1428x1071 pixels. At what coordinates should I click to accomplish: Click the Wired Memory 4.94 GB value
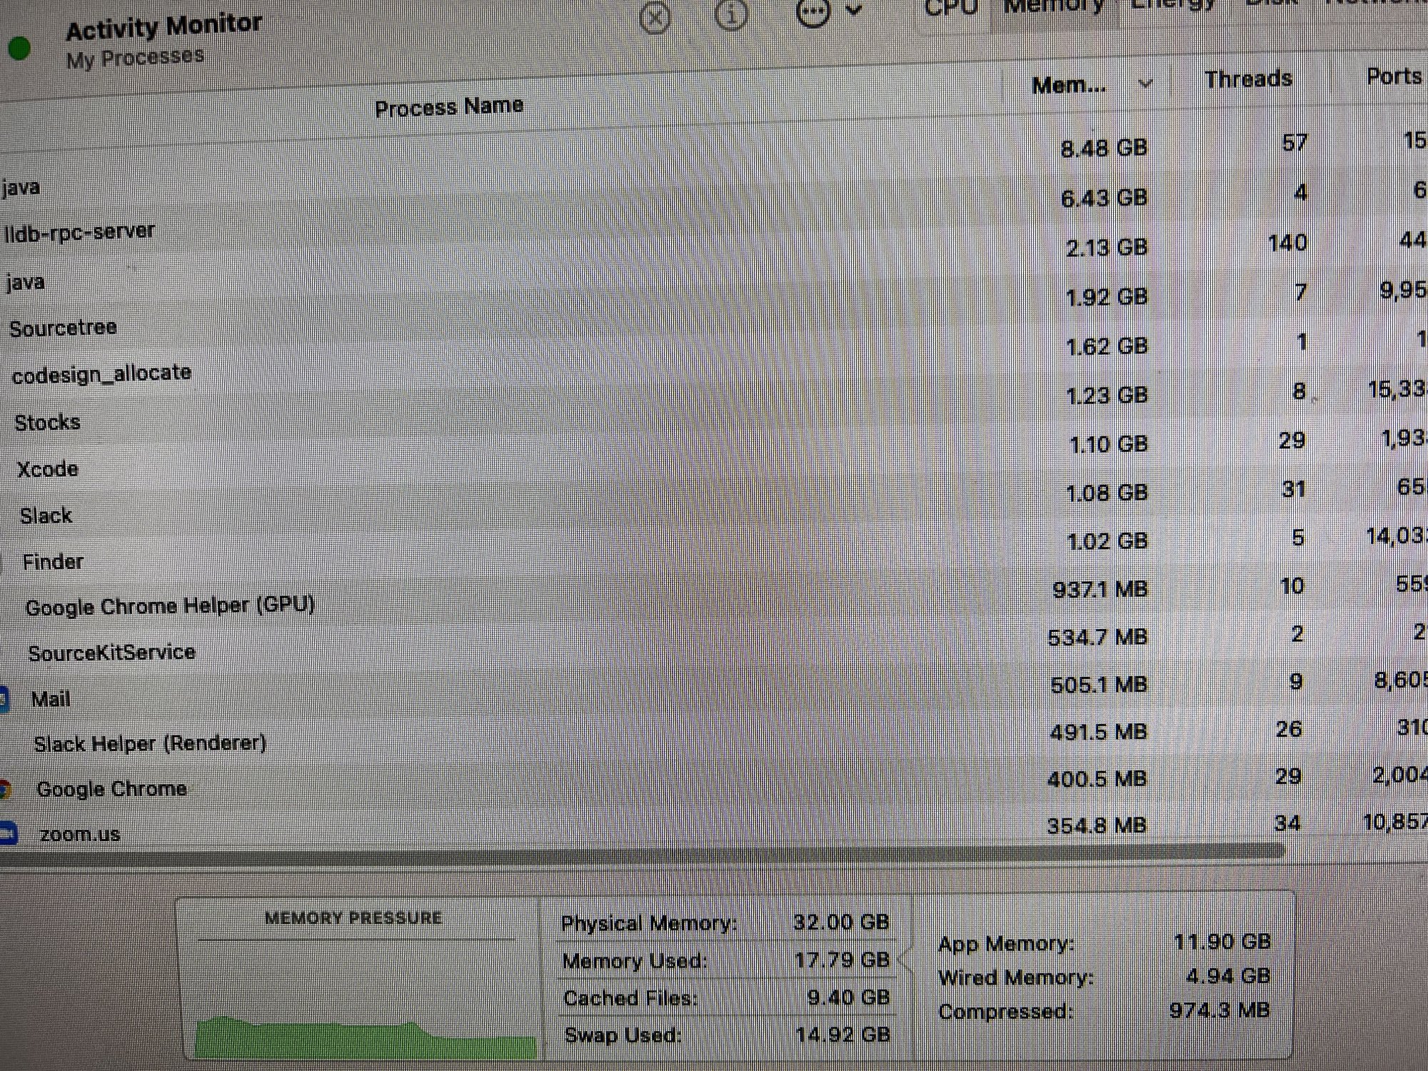(x=1227, y=975)
